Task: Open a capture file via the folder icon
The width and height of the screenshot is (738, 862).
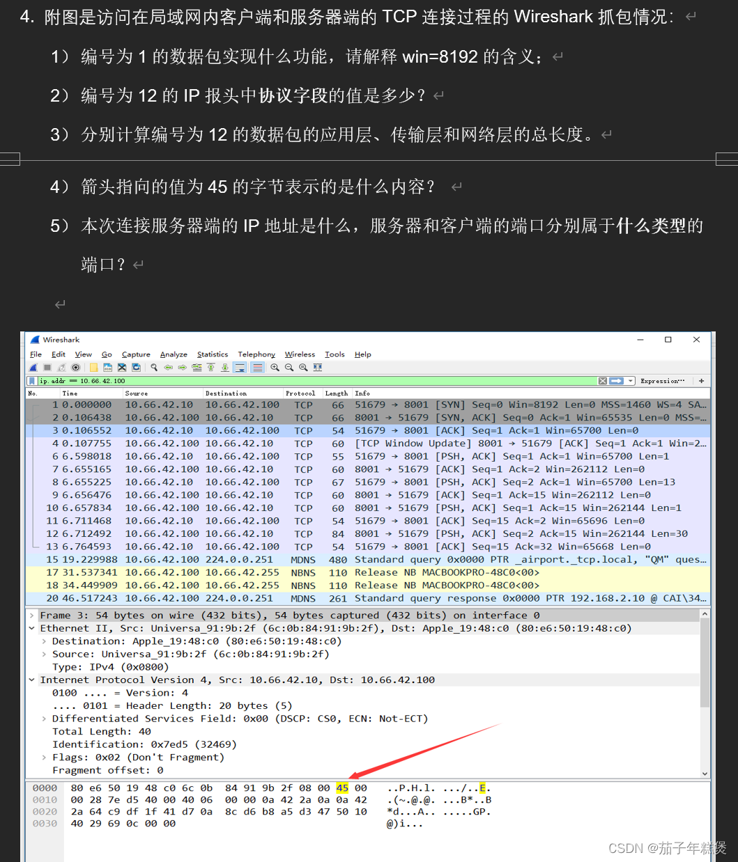Action: pos(93,370)
